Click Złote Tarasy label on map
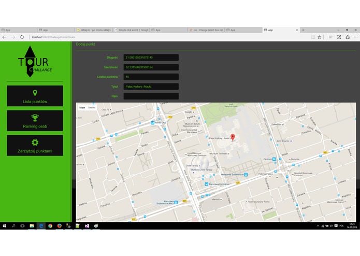Viewport: 360px width, 256px height. [x=192, y=165]
